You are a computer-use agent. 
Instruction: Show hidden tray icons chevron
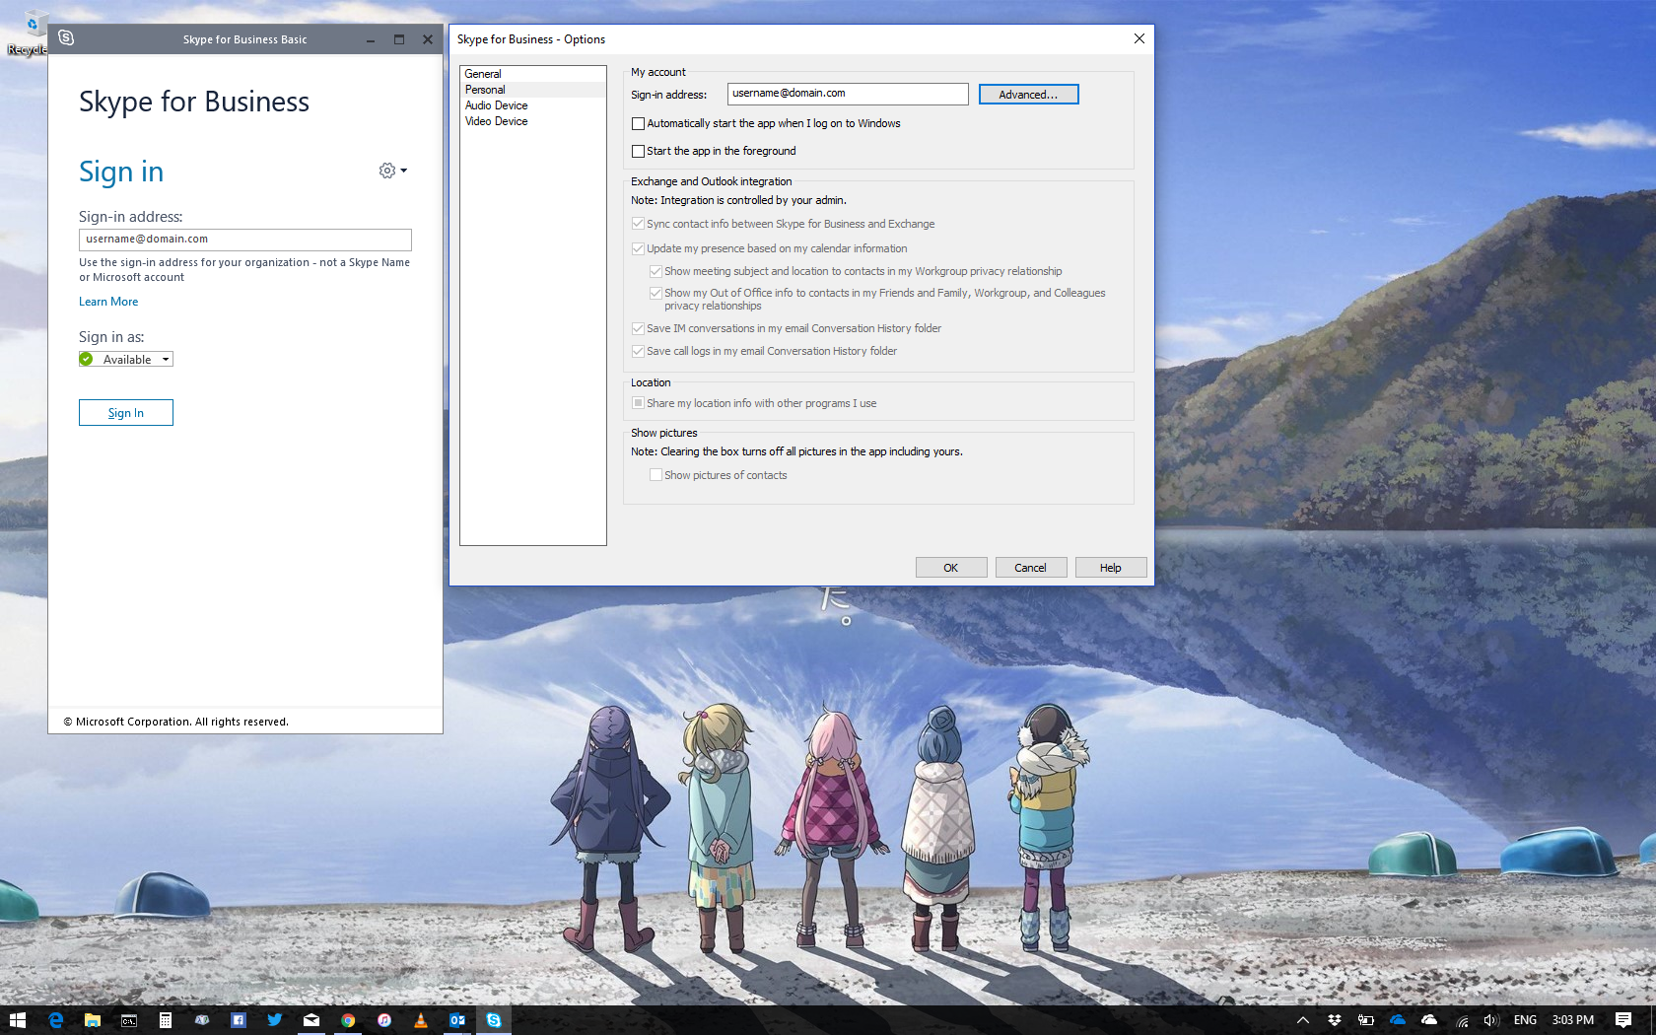[x=1302, y=1020]
